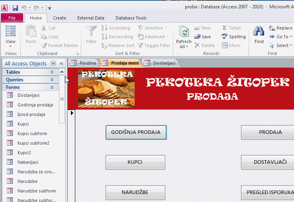This screenshot has height=202, width=294.
Task: Click the Refresh All icon
Action: coord(184,33)
